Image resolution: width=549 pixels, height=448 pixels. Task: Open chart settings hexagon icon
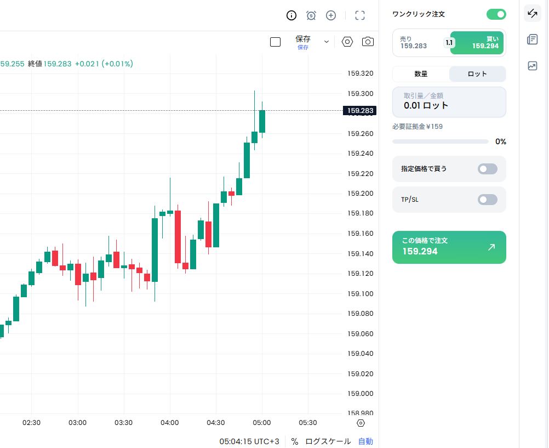point(347,42)
